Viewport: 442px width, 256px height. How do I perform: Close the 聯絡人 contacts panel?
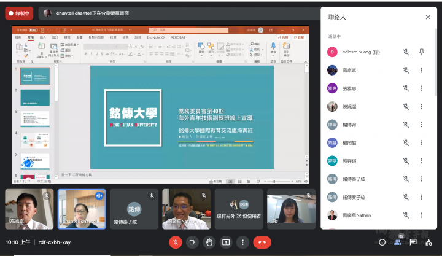pos(428,17)
